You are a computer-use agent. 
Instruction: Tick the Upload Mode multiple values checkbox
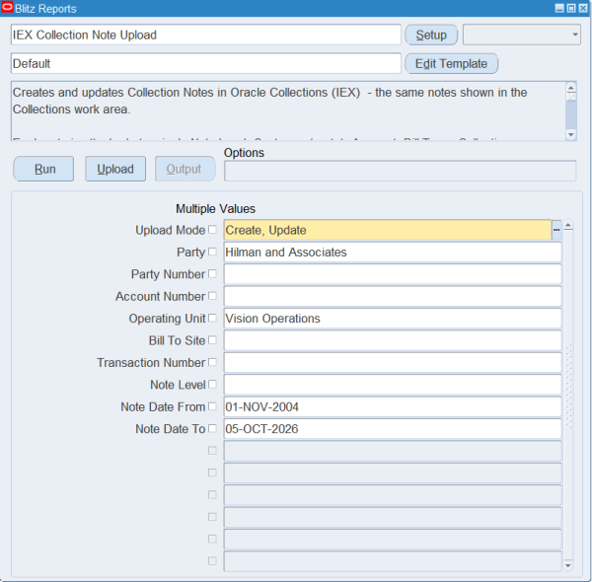[x=212, y=230]
